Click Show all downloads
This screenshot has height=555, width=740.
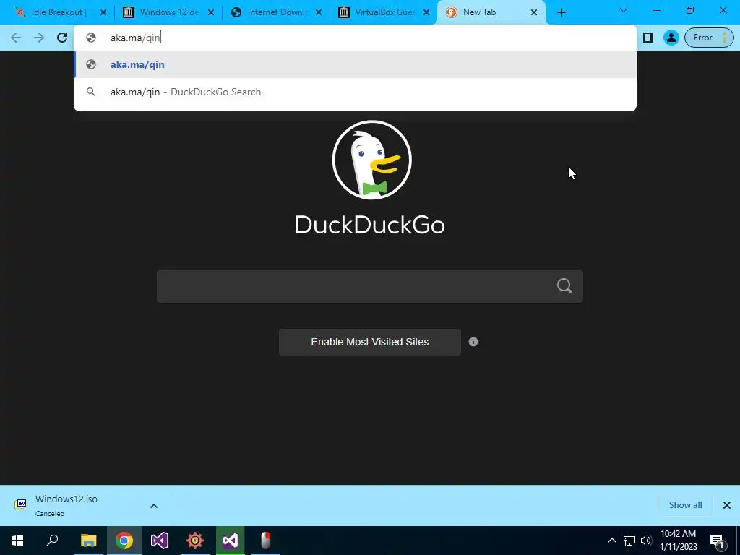[x=685, y=505]
